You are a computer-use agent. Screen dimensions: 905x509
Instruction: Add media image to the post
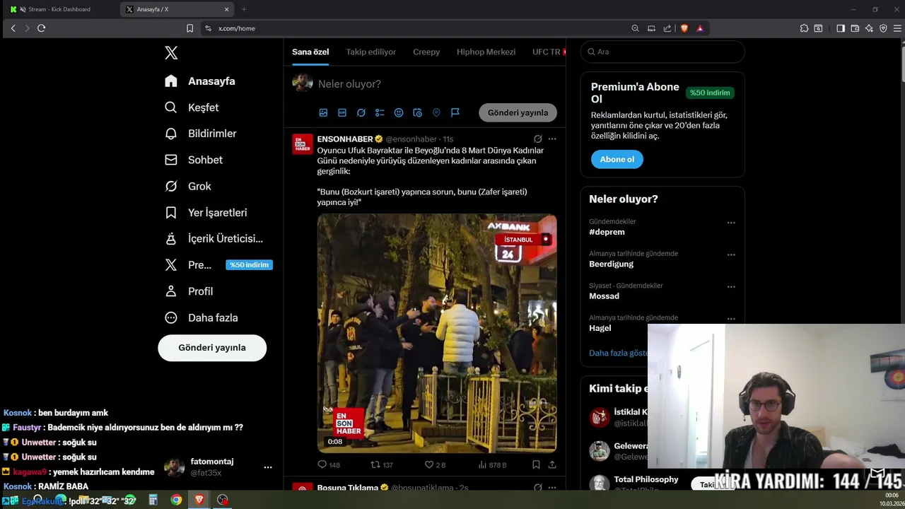(323, 112)
